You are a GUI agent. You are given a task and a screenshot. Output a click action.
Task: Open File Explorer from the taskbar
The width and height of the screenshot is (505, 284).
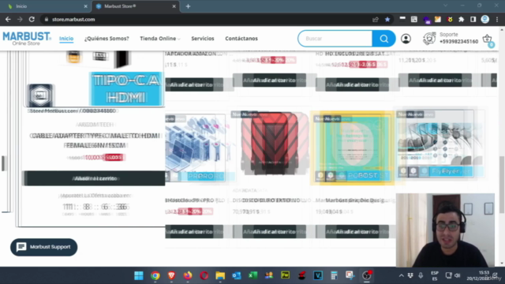point(220,275)
